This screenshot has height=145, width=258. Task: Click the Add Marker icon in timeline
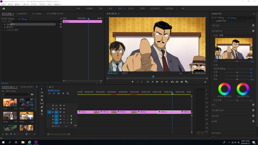(x=63, y=93)
